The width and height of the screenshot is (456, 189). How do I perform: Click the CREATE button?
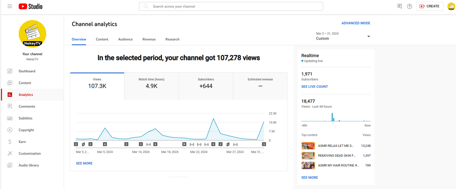pos(430,7)
